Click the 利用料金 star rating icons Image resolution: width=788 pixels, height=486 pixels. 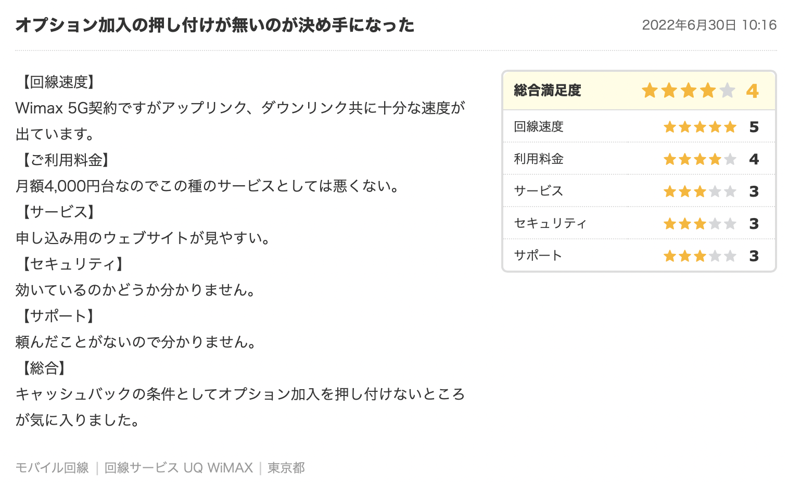click(x=700, y=159)
